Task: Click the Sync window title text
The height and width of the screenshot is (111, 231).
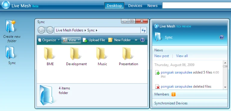Action: pos(41,22)
